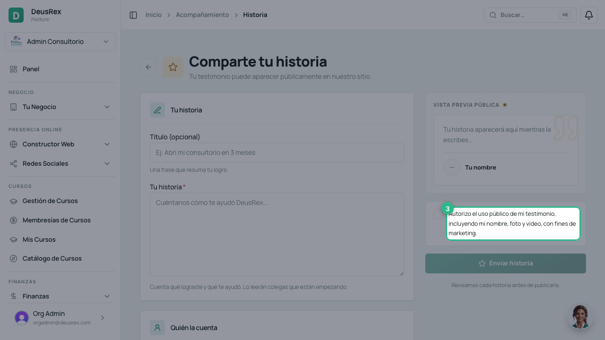Click the orgadmin@deusrex.com email text

(62, 323)
